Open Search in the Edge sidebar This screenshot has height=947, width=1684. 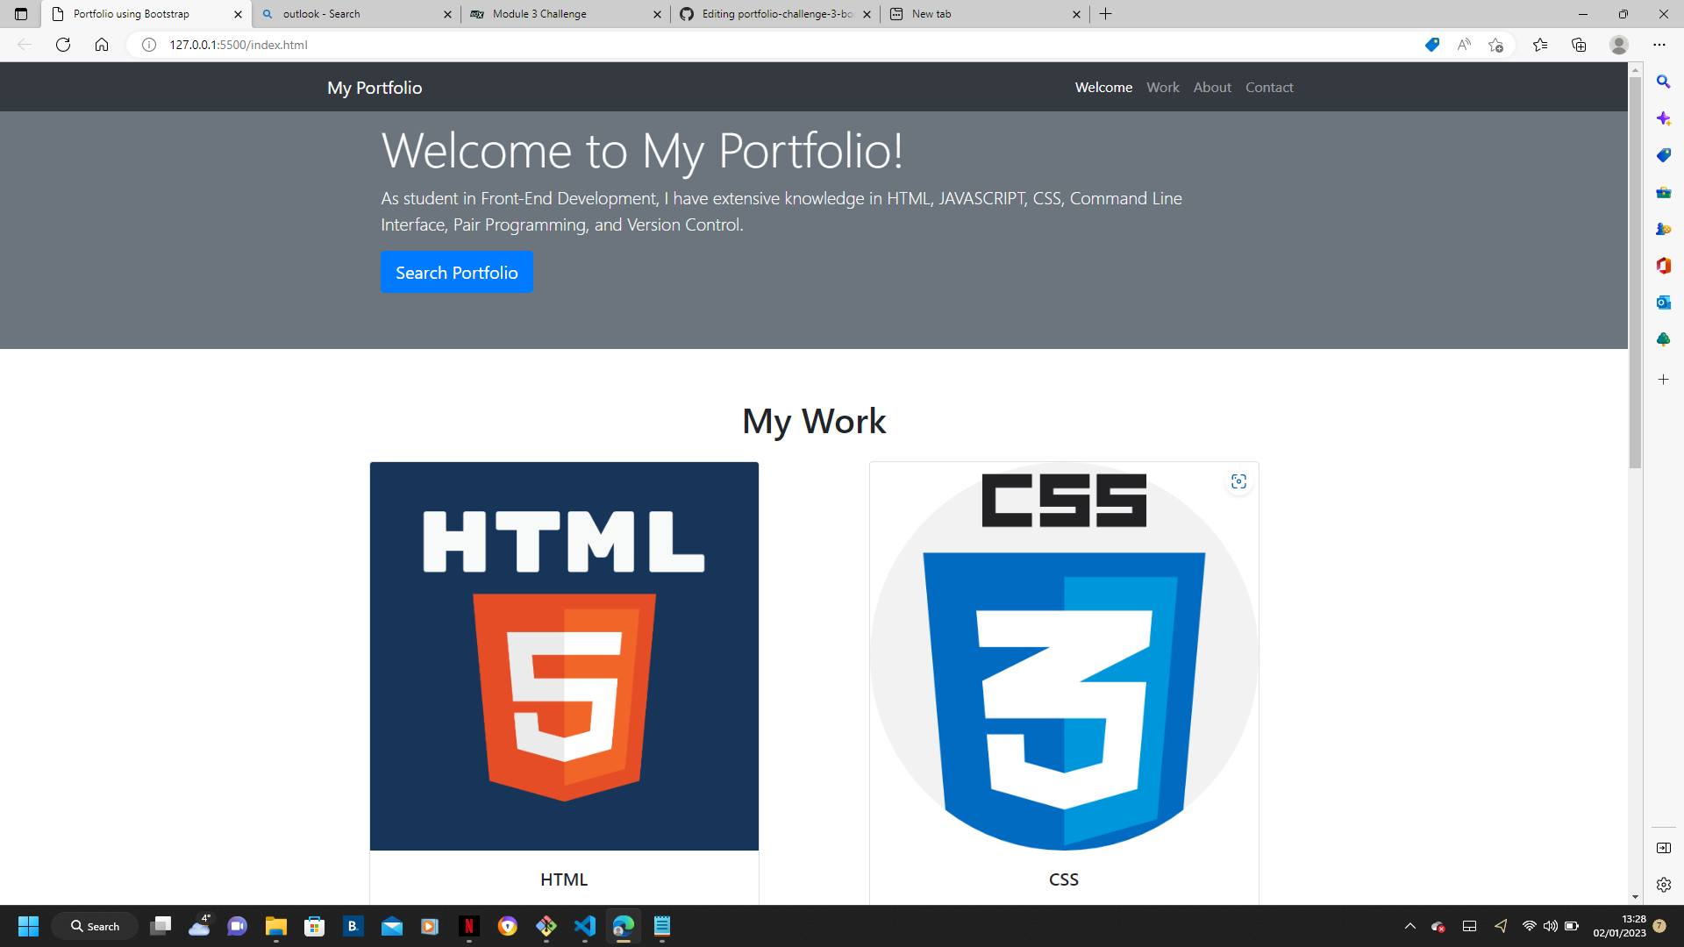1664,82
